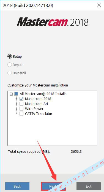This screenshot has width=104, height=192.
Task: Check the CATIA Translator checkbox
Action: (21, 114)
